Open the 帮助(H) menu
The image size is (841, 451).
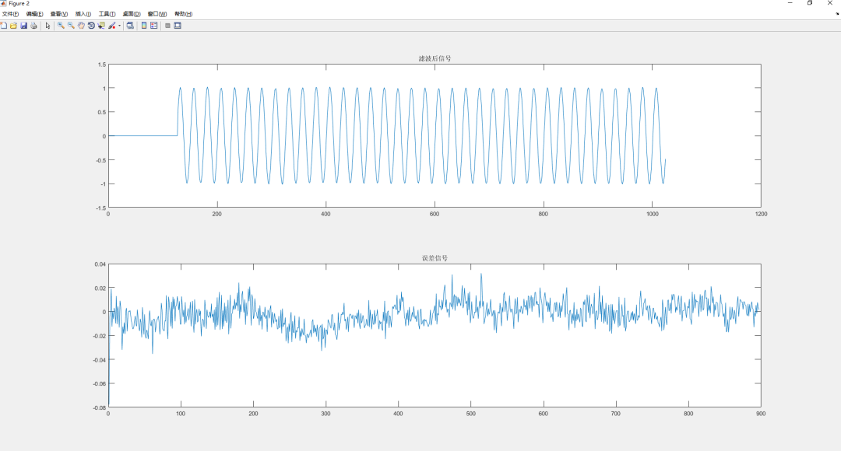click(x=184, y=14)
